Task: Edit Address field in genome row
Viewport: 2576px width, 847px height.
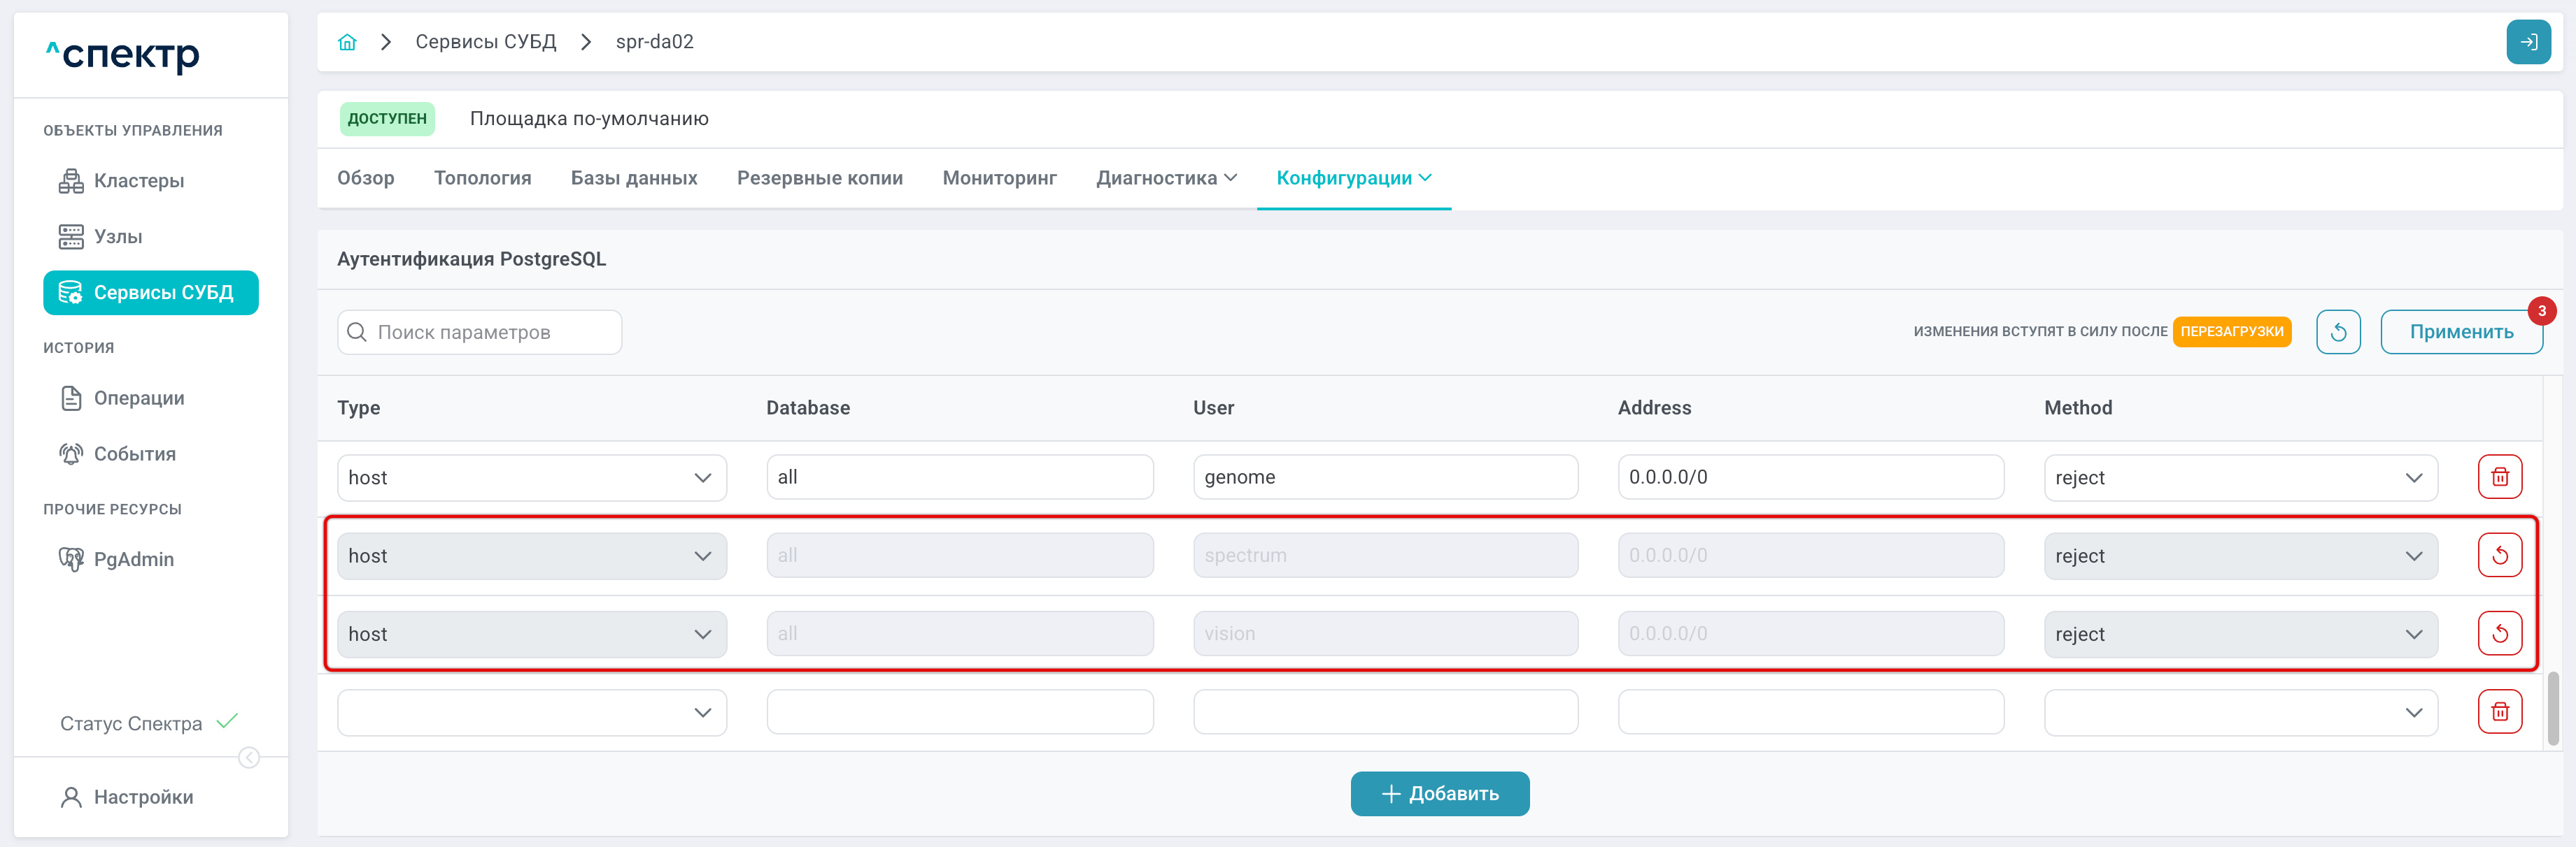Action: pos(1811,477)
